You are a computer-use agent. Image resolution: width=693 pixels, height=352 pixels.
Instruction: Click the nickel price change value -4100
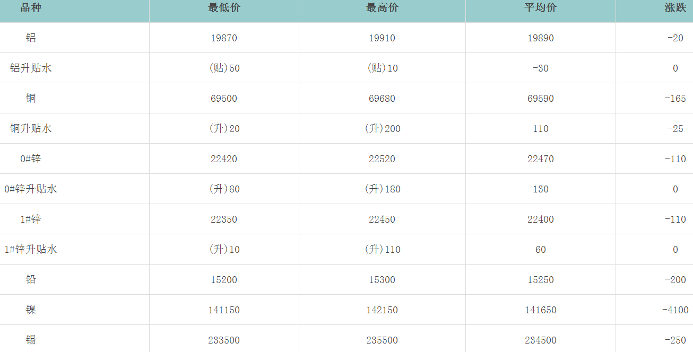(675, 310)
